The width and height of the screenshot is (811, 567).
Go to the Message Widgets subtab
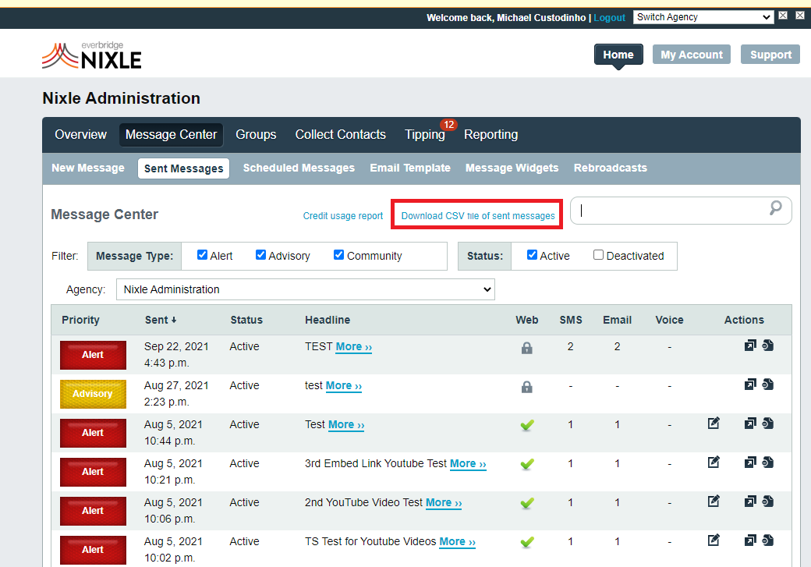point(512,168)
